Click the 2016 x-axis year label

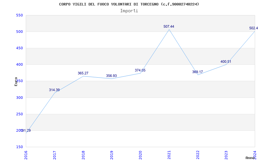click(x=26, y=155)
